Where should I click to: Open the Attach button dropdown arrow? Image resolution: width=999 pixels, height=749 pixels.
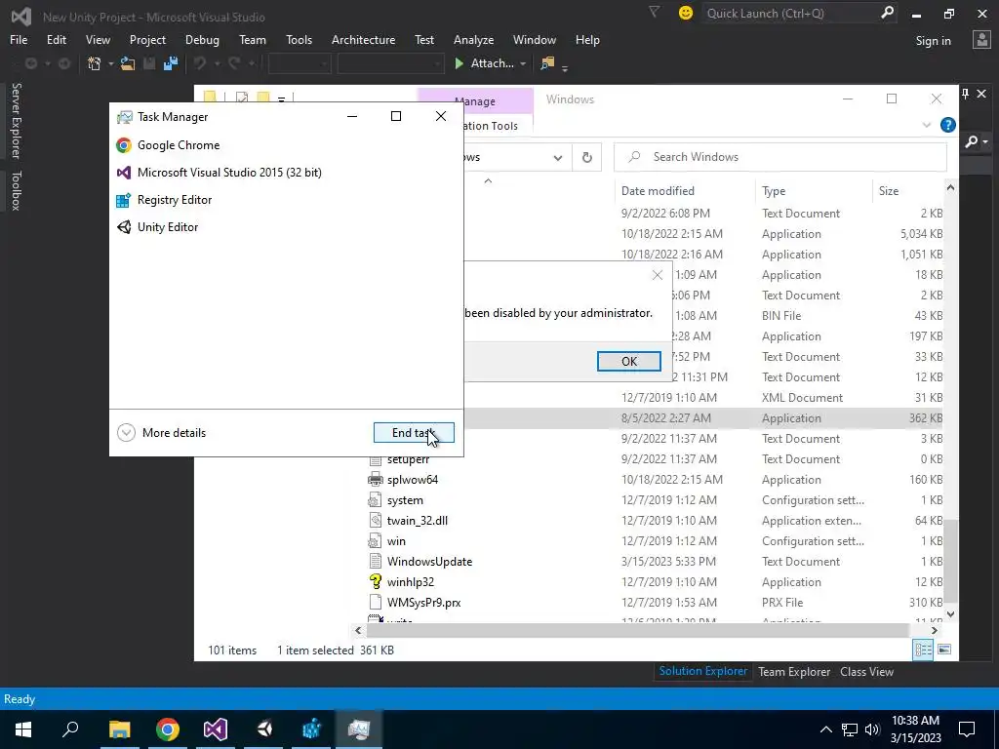tap(523, 63)
